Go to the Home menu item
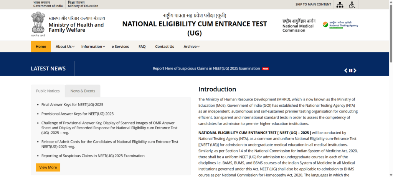The width and height of the screenshot is (393, 177). pos(41,46)
